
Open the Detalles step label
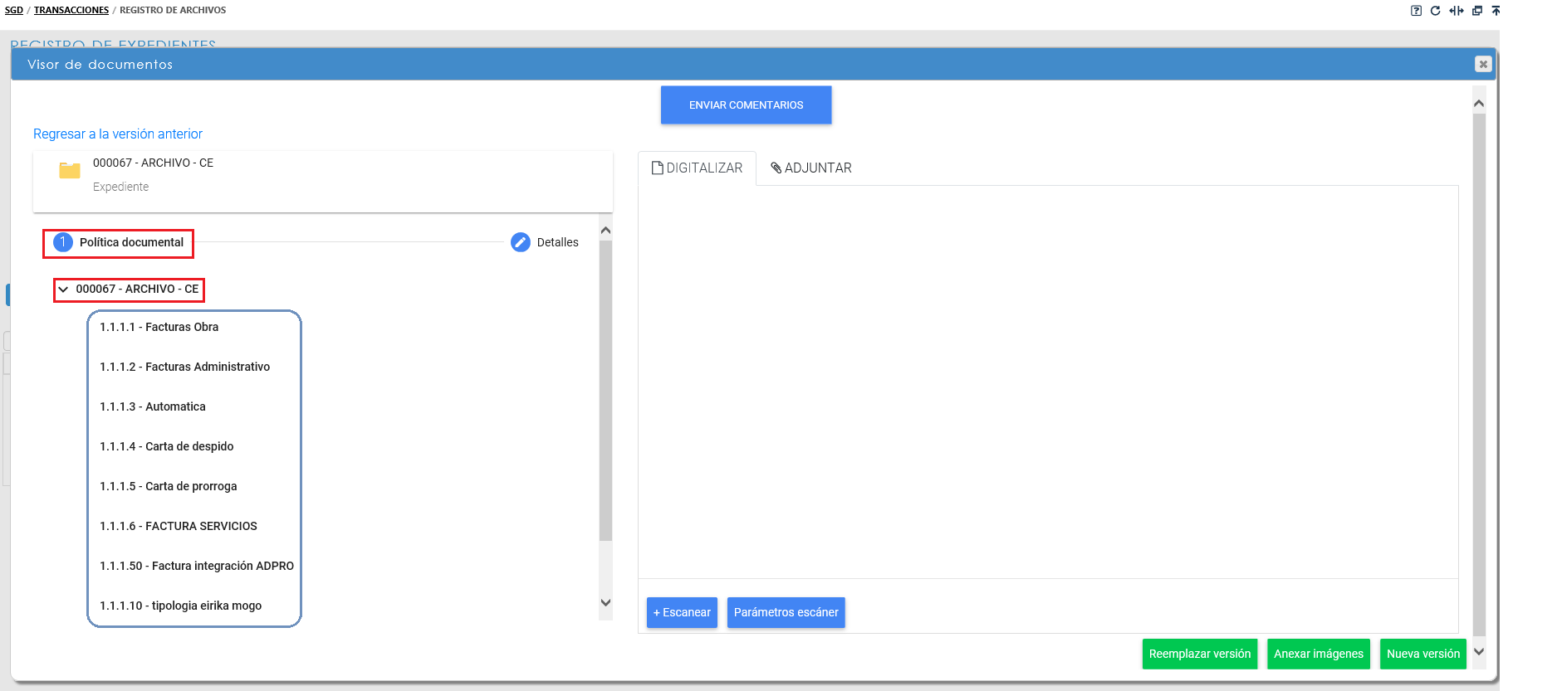[x=558, y=242]
